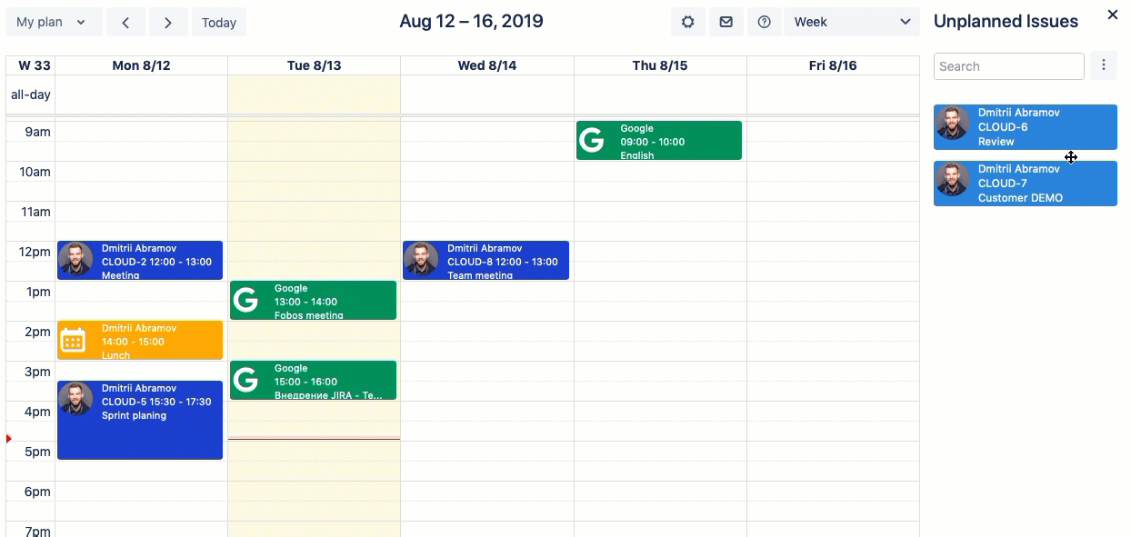Go to previous week with left arrow
1131x537 pixels.
tap(125, 22)
